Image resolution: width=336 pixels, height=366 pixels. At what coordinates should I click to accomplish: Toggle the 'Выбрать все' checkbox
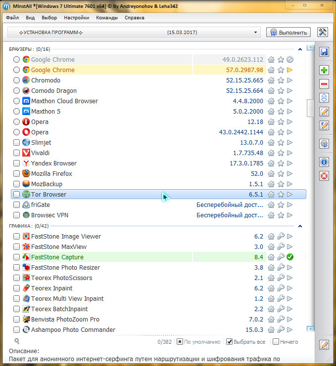click(230, 342)
